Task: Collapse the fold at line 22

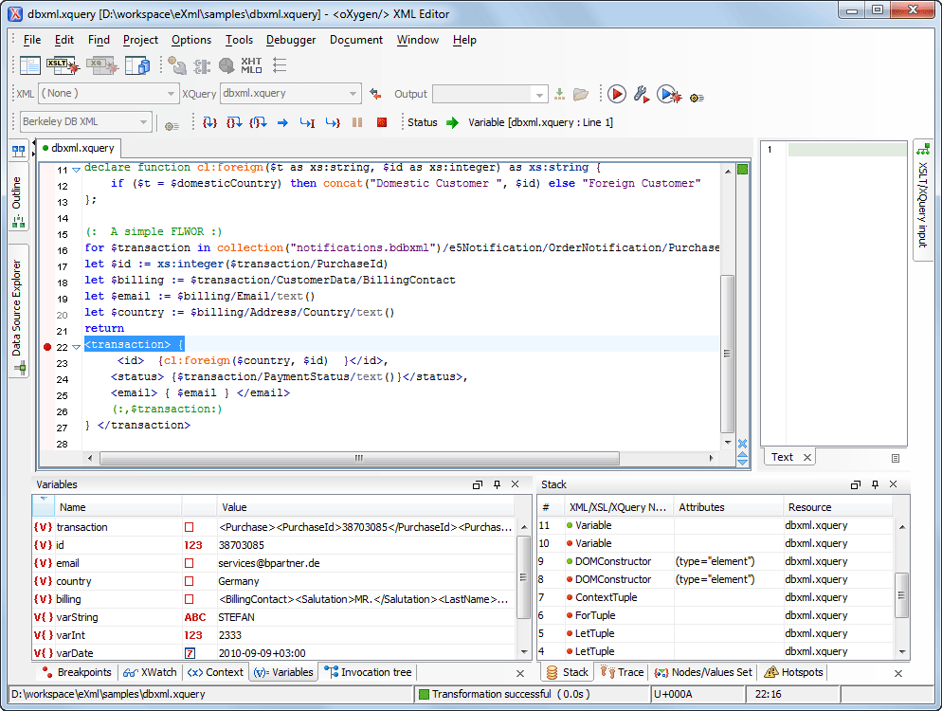Action: click(77, 347)
